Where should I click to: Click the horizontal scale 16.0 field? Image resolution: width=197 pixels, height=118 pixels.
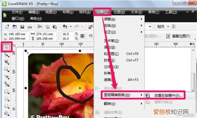click(x=68, y=34)
